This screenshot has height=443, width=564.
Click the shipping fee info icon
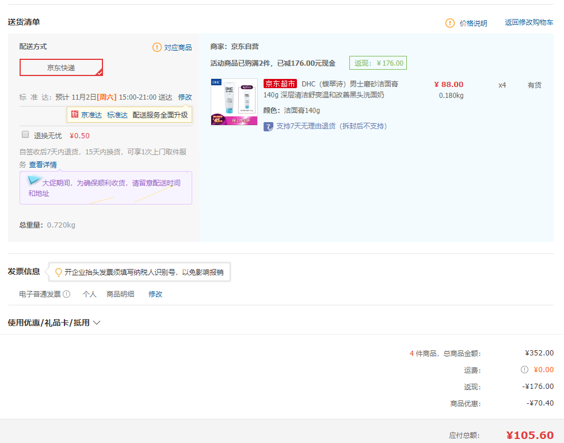tap(524, 369)
